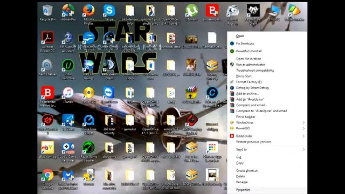Select the This PC desktop icon
Viewport: 345px width, 194px height.
point(274,11)
